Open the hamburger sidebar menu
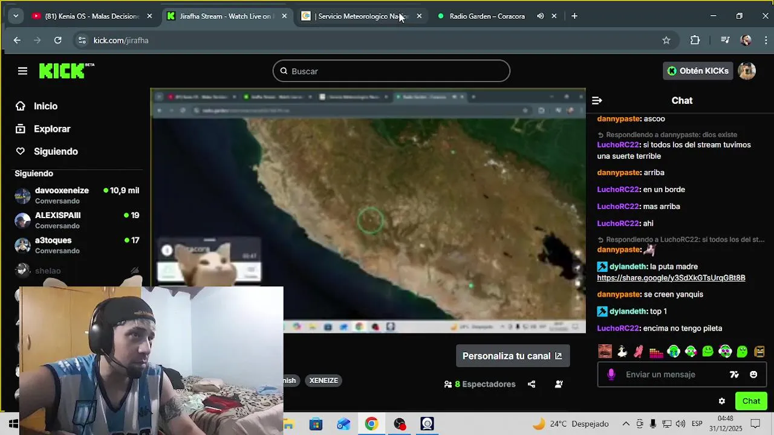 coord(22,71)
